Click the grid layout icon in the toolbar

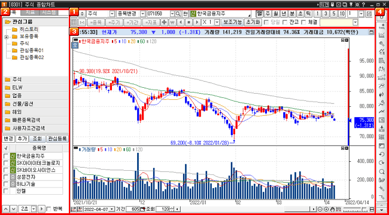[x=74, y=22]
